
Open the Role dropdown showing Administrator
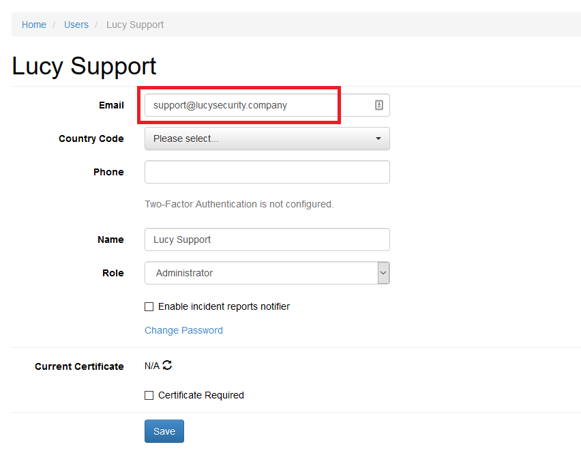(267, 273)
